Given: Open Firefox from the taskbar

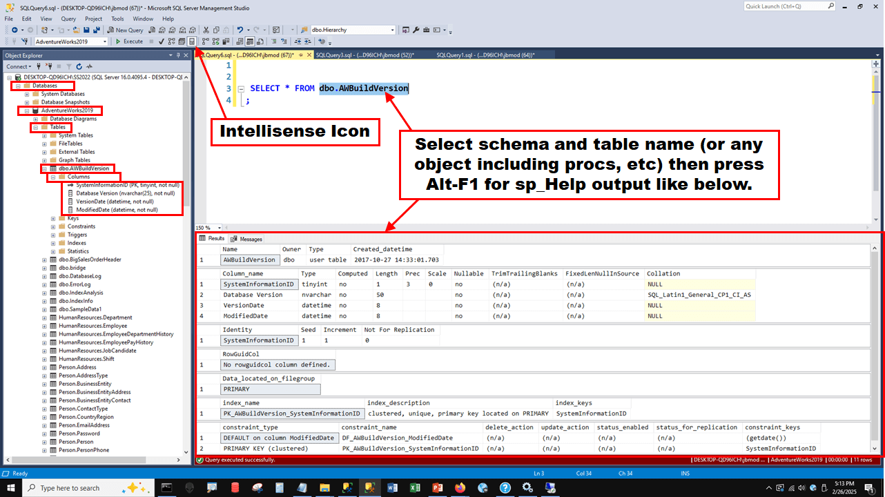Looking at the screenshot, I should coord(460,487).
